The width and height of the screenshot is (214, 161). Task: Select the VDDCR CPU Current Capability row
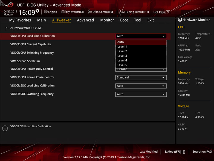coord(31,44)
